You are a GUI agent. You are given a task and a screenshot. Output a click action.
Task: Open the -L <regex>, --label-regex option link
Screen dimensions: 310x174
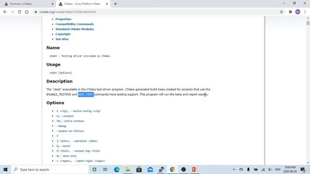[x=80, y=161]
